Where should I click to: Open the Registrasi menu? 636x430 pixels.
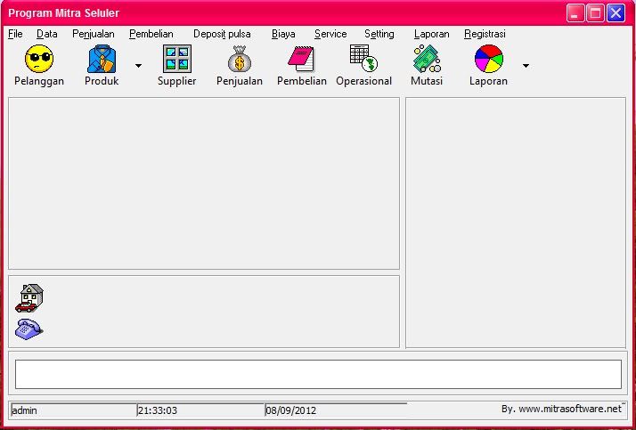485,34
